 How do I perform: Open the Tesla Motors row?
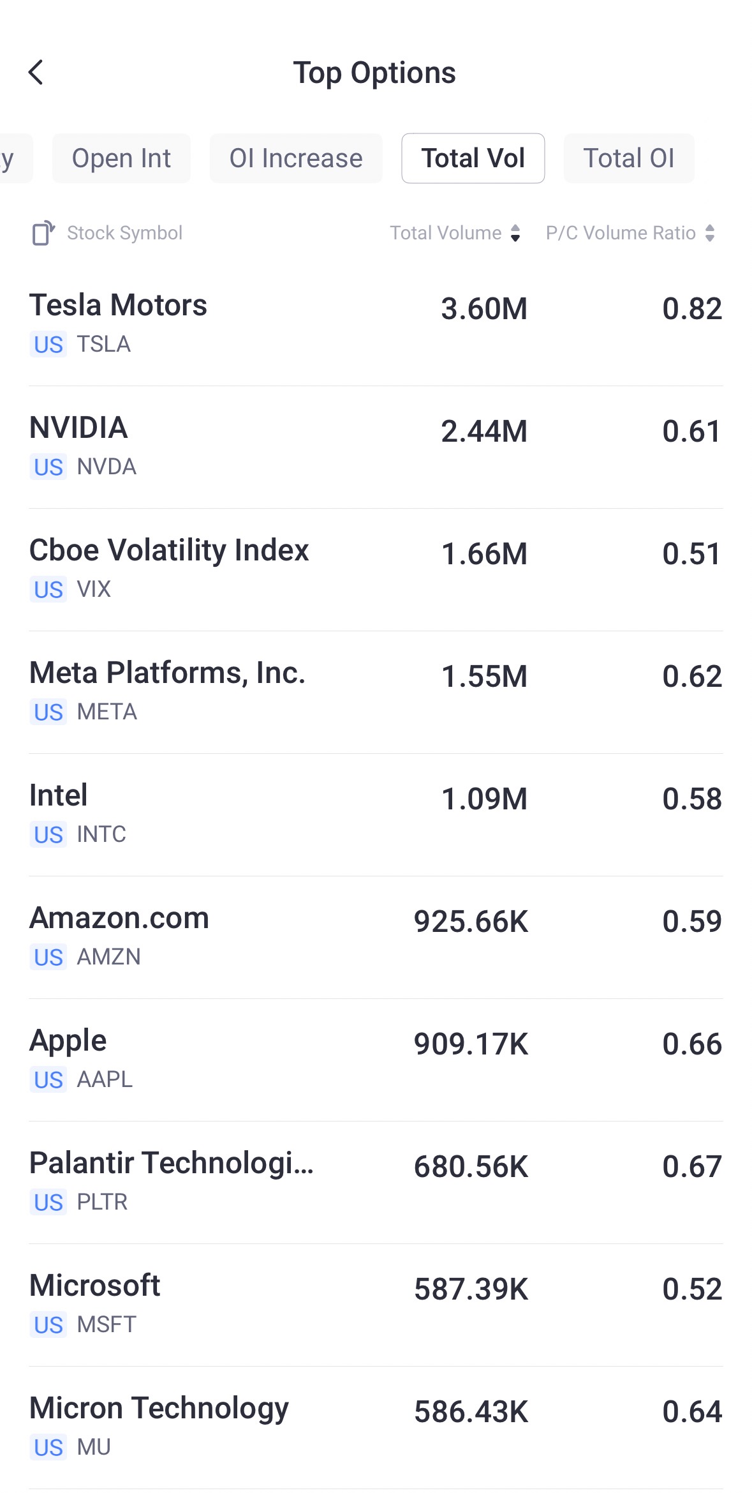(376, 324)
